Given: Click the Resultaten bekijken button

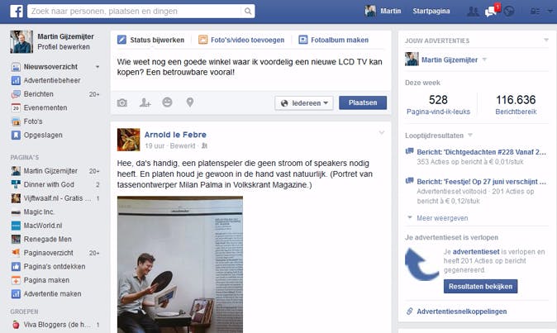Looking at the screenshot, I should coord(480,286).
